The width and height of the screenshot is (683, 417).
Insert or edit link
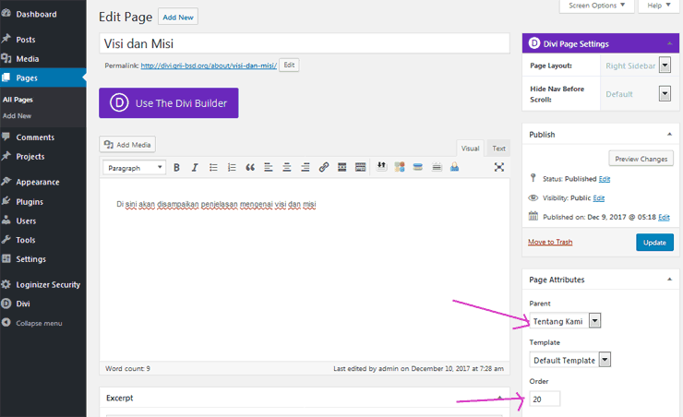(x=324, y=168)
